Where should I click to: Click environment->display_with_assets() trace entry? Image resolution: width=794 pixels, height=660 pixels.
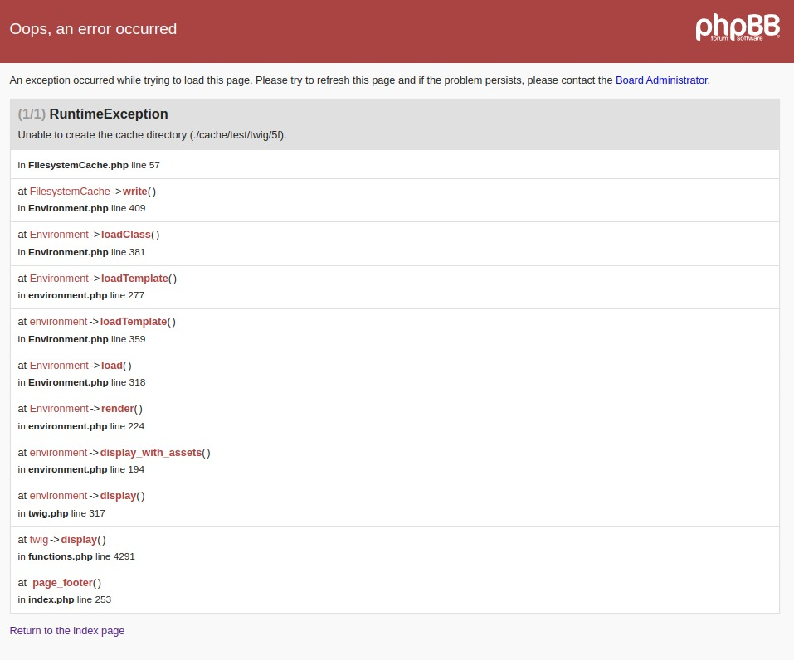point(114,453)
